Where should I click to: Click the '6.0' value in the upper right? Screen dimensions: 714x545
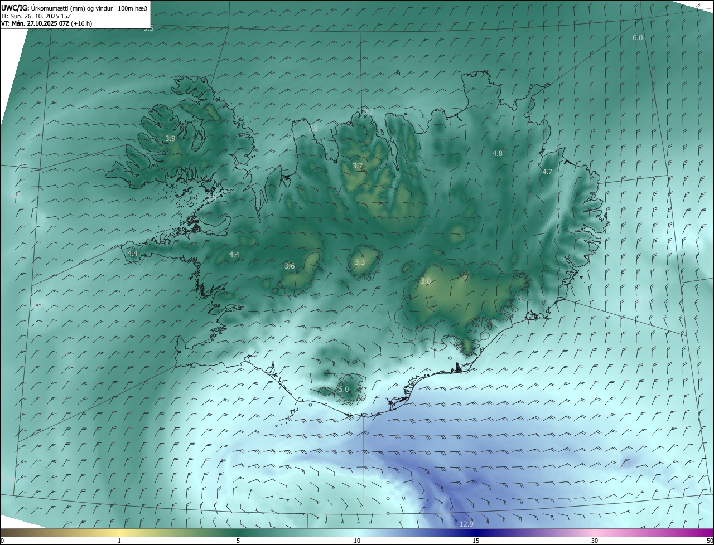(638, 37)
